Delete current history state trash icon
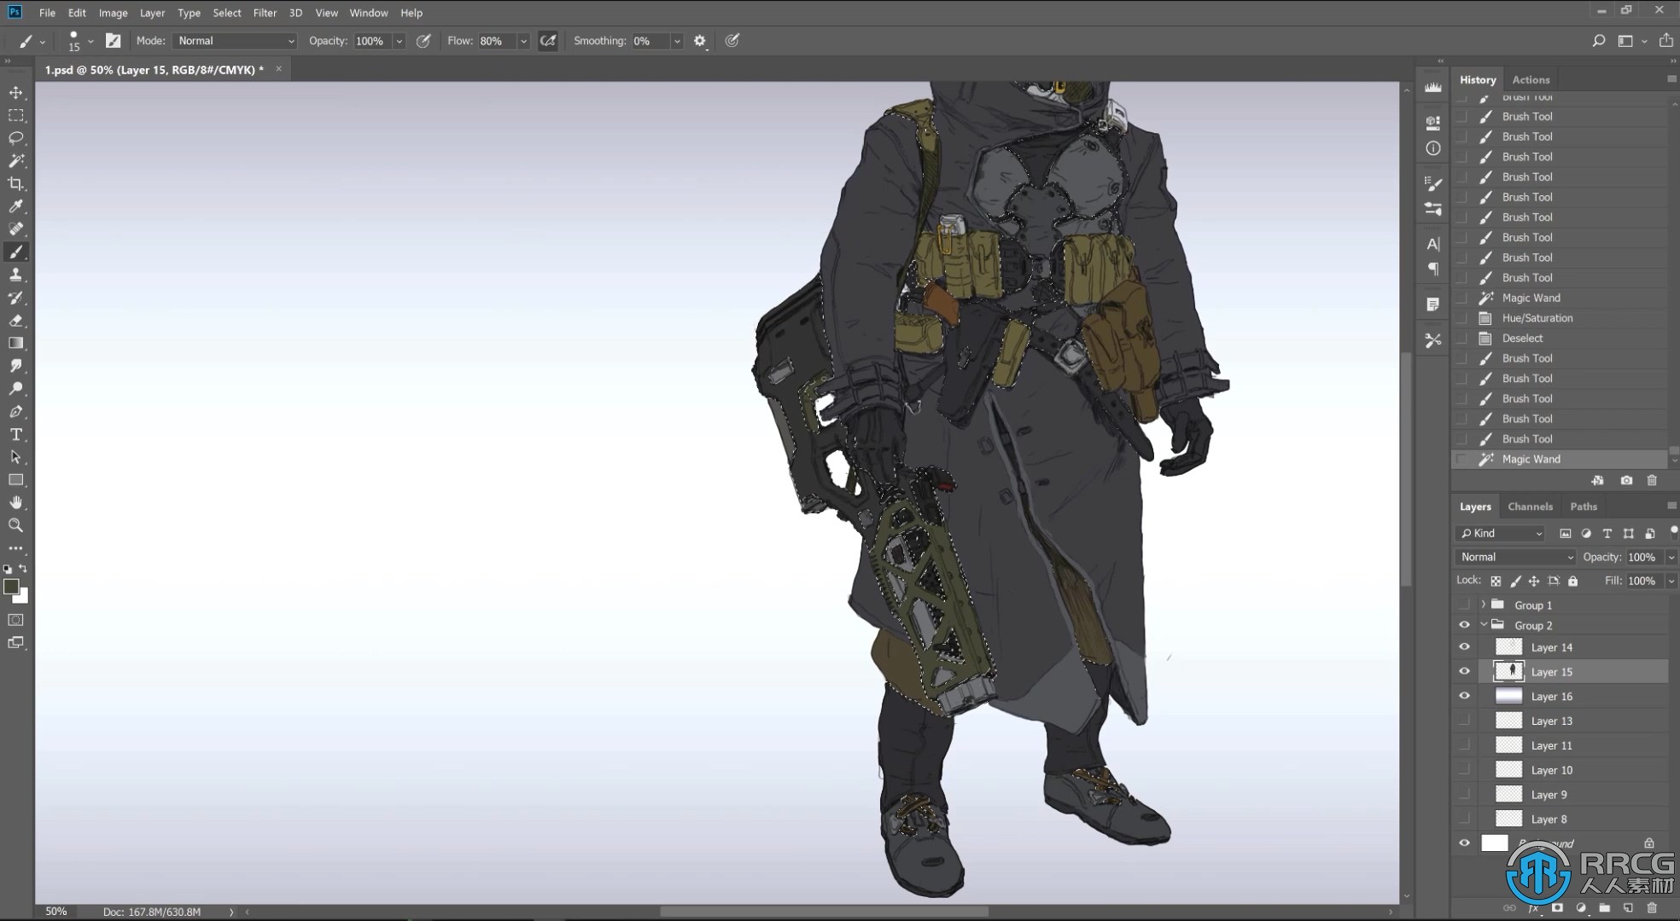The width and height of the screenshot is (1680, 921). pyautogui.click(x=1652, y=481)
